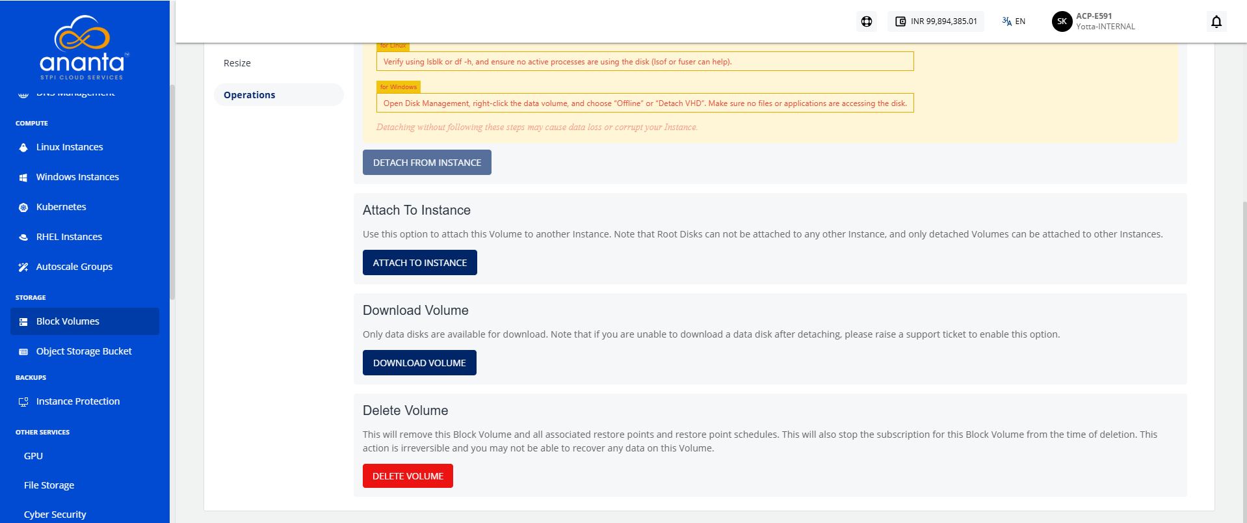Open the support lifebuoy icon
1247x523 pixels.
867,21
